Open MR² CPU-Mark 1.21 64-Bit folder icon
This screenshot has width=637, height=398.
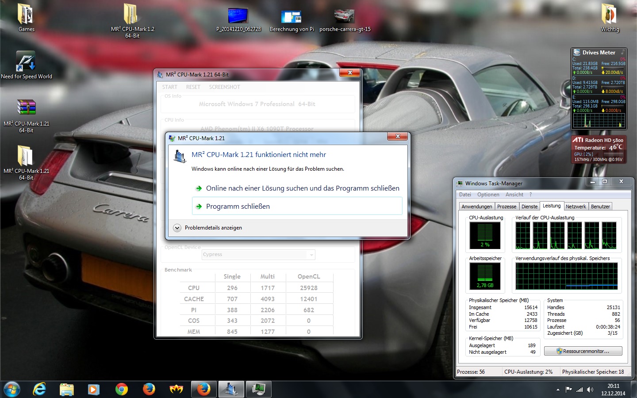[x=26, y=163]
